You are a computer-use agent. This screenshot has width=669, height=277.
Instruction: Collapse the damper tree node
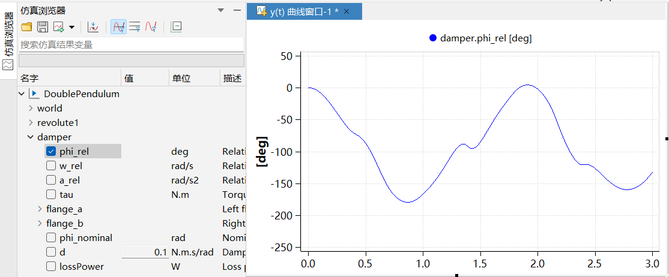tap(31, 137)
